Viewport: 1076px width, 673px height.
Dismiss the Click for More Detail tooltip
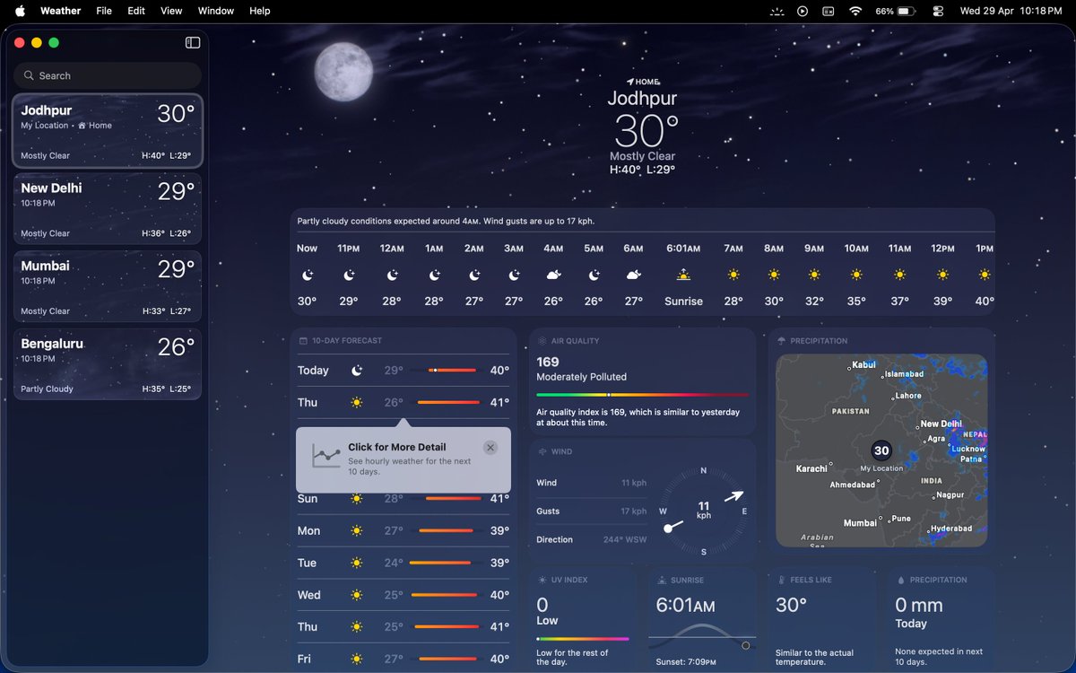tap(490, 448)
